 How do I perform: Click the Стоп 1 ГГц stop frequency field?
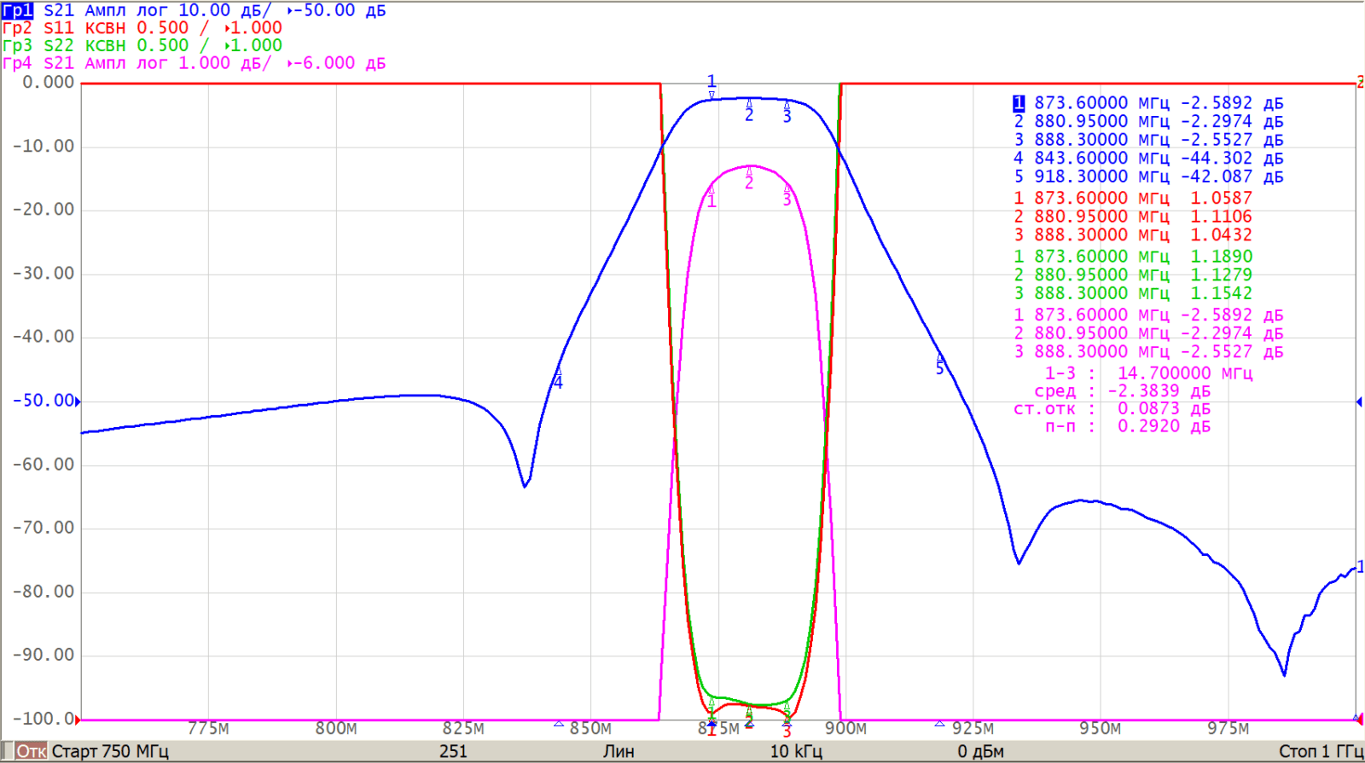point(1320,751)
